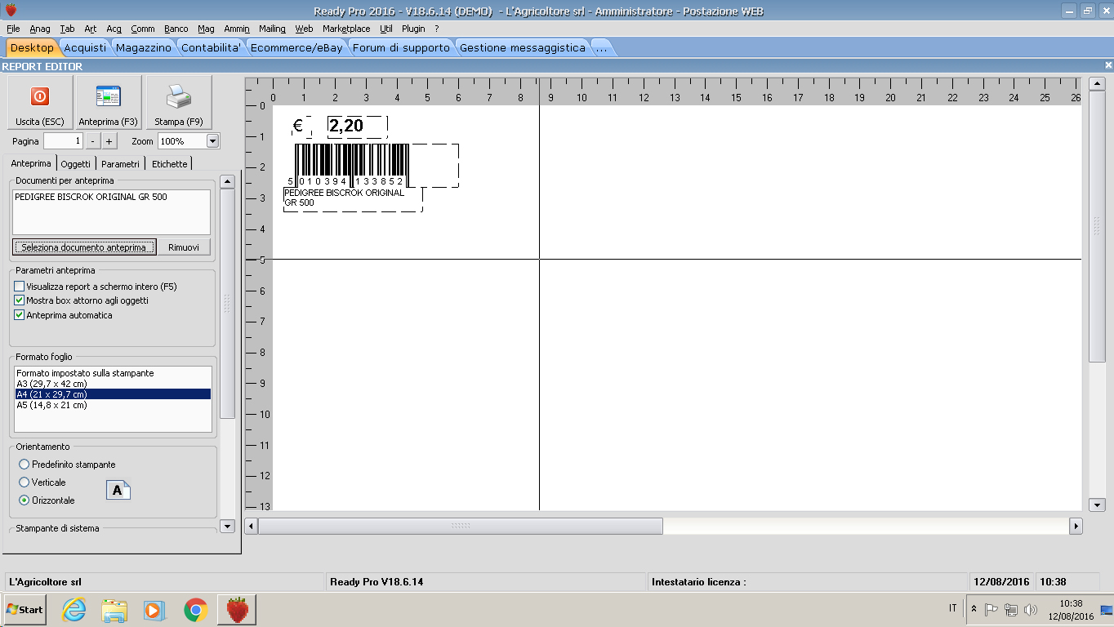This screenshot has height=627, width=1114.
Task: Open the Mag menu
Action: (x=206, y=29)
